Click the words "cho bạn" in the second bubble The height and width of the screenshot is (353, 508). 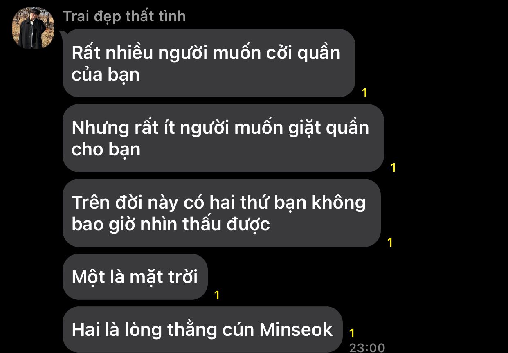coord(106,150)
